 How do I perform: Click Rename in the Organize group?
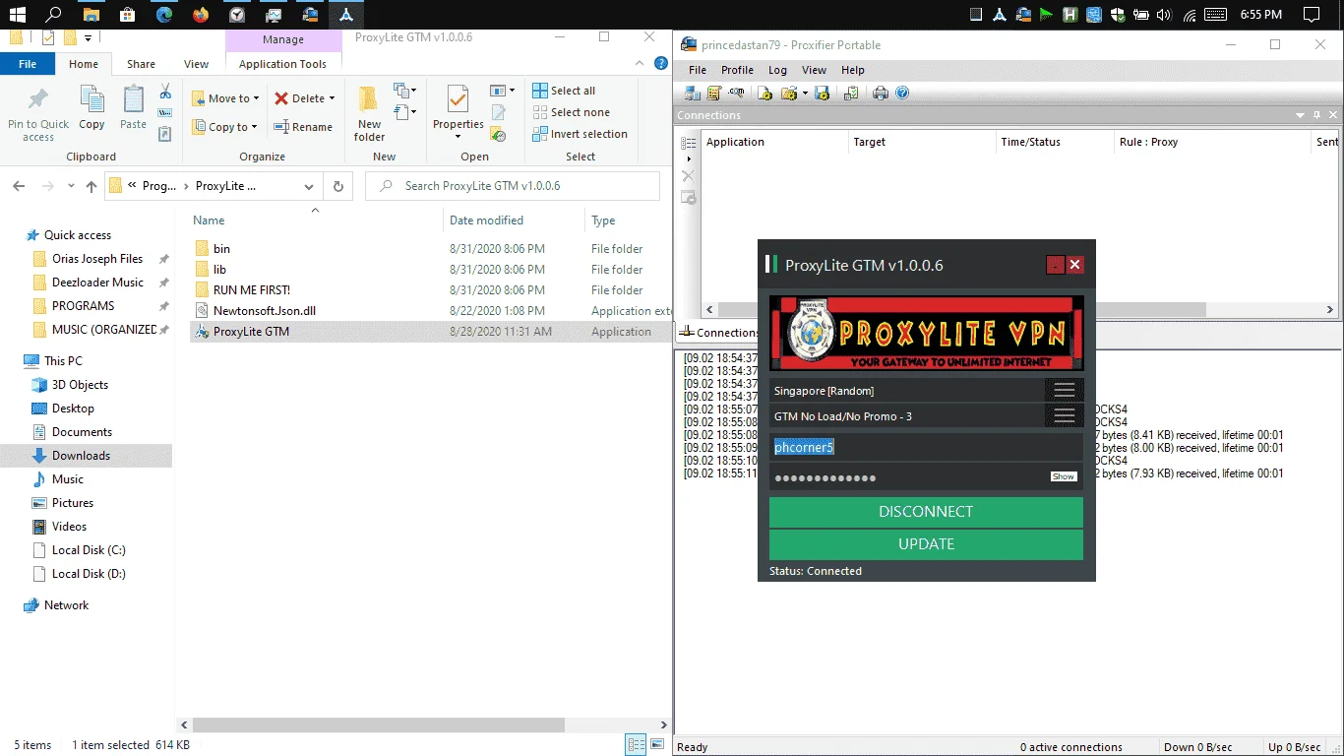point(303,127)
